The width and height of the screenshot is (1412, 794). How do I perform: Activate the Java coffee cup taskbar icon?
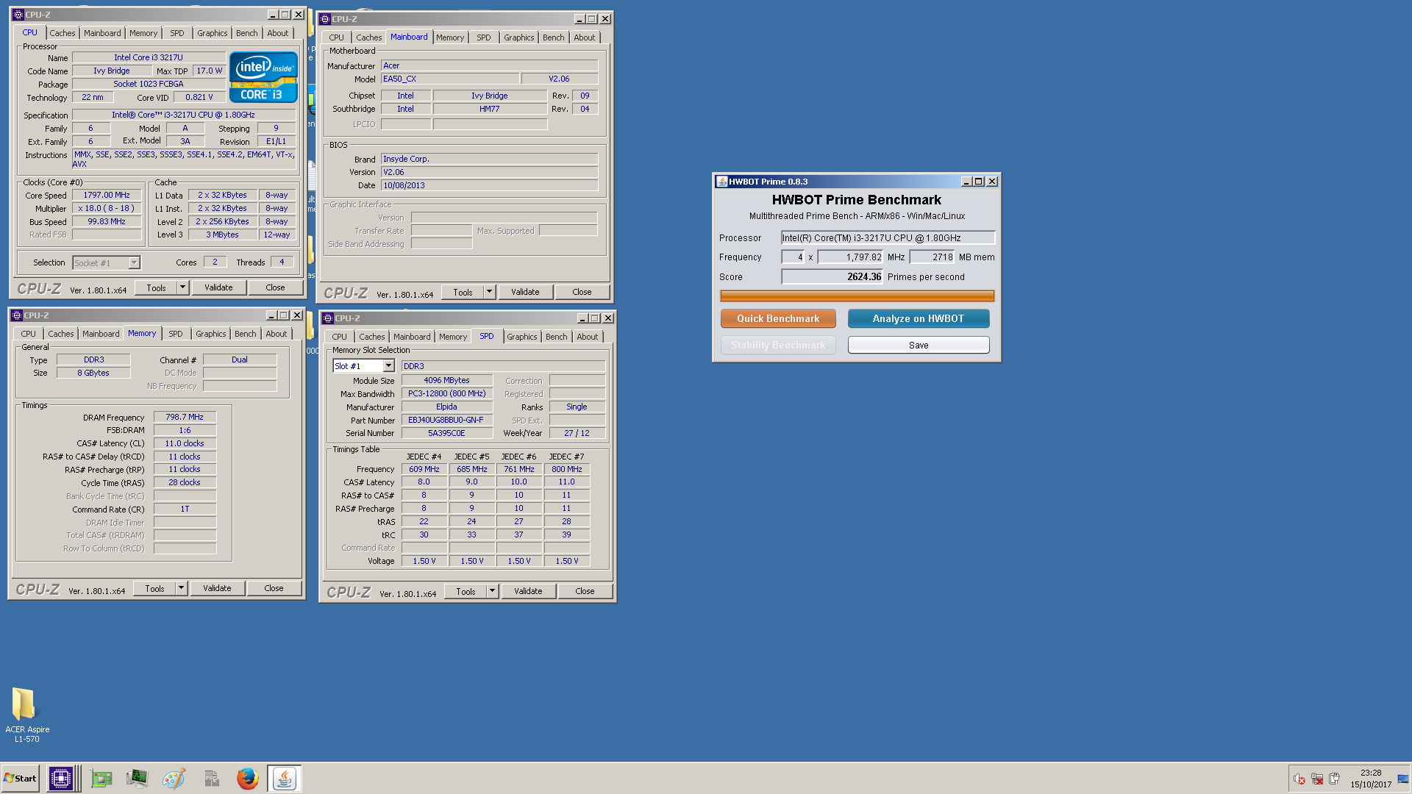tap(284, 779)
